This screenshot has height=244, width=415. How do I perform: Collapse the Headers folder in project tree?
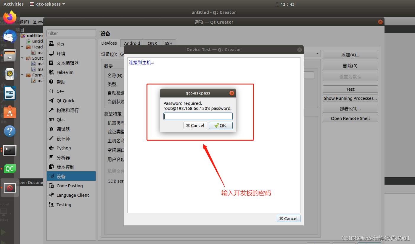pos(22,47)
